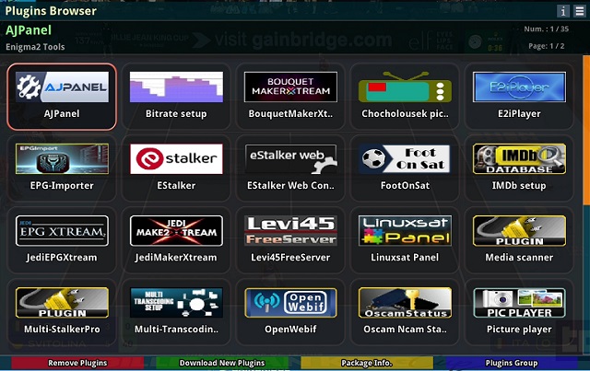Click the Page: 1 / 2 indicator
The height and width of the screenshot is (371, 590).
point(547,46)
